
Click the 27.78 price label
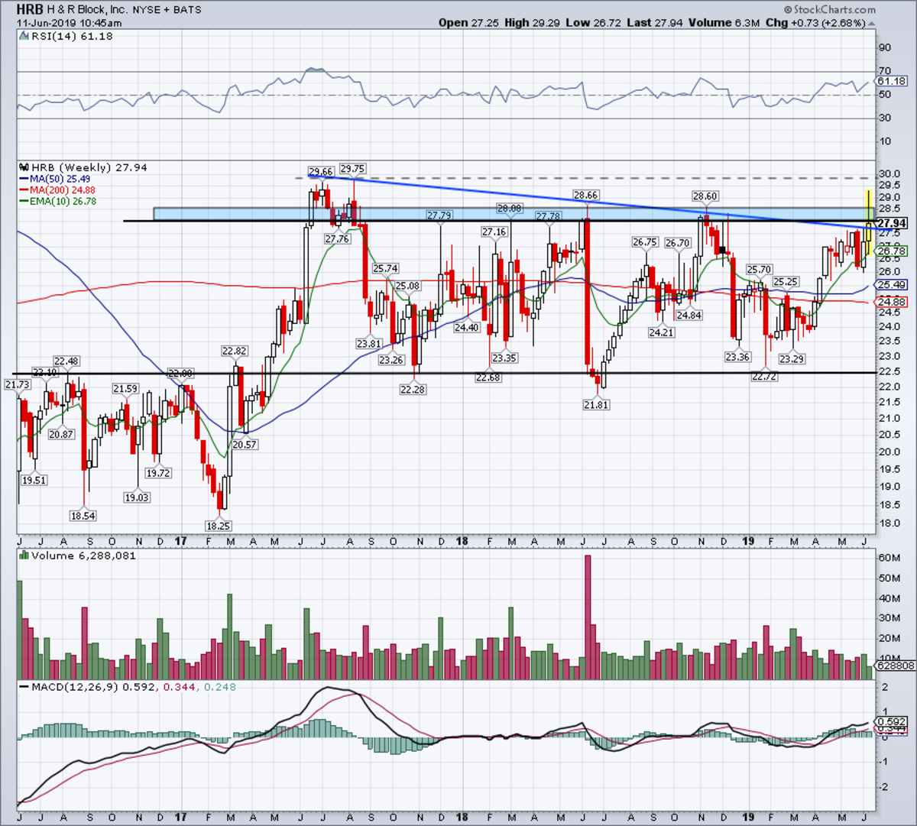click(x=548, y=217)
